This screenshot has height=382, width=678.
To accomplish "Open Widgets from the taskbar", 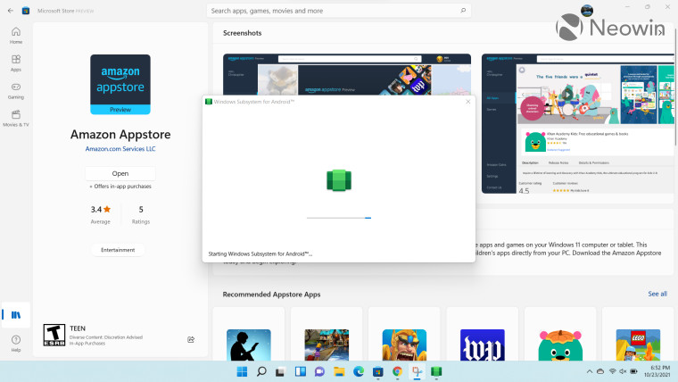I will [x=300, y=371].
